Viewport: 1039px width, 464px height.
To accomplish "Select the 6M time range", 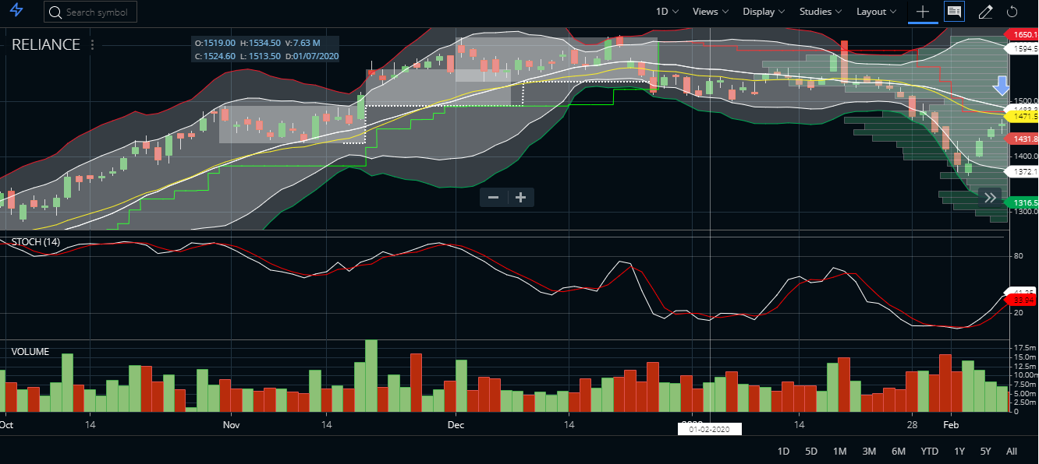I will click(x=899, y=452).
